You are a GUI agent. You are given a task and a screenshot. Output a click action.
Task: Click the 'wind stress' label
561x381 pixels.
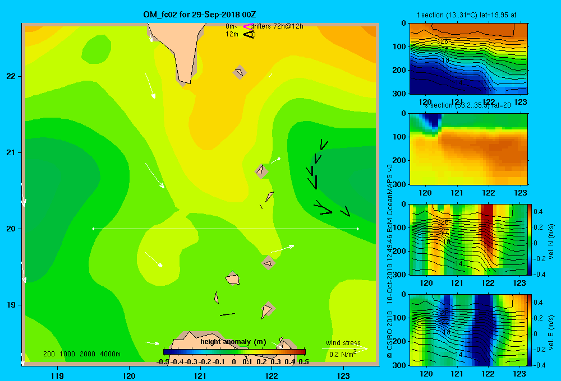(343, 342)
